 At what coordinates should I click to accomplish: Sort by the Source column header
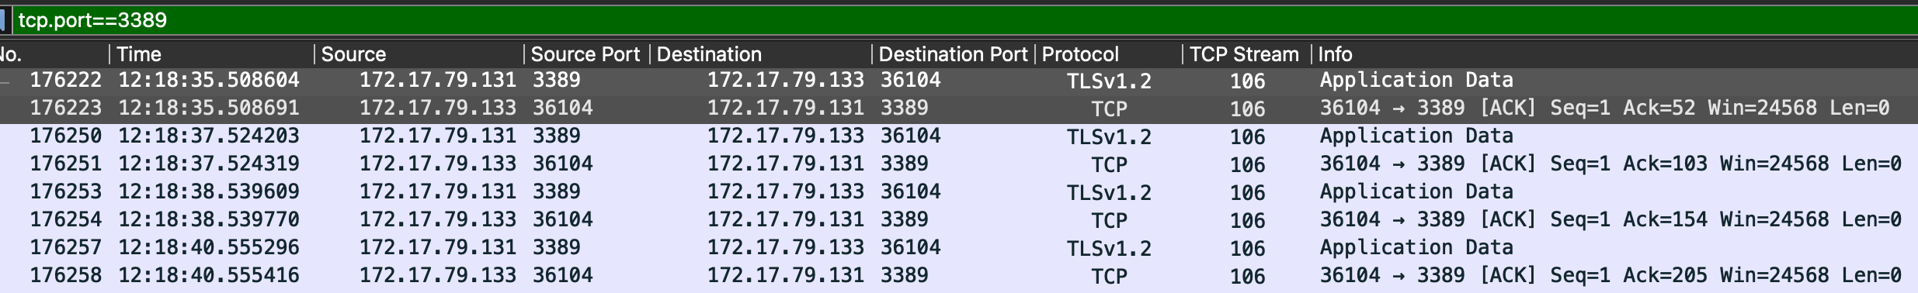(x=419, y=54)
